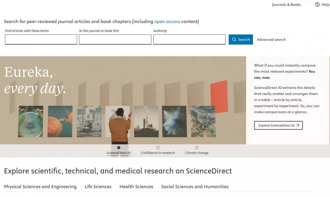Click the blue abstract burst image
This screenshot has height=197, width=330.
(x=174, y=121)
